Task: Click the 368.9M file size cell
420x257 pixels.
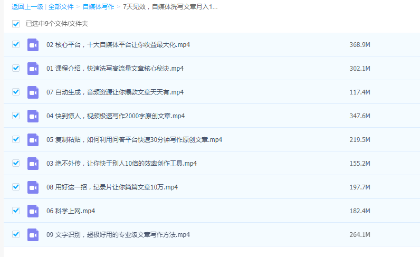Action: click(x=359, y=45)
